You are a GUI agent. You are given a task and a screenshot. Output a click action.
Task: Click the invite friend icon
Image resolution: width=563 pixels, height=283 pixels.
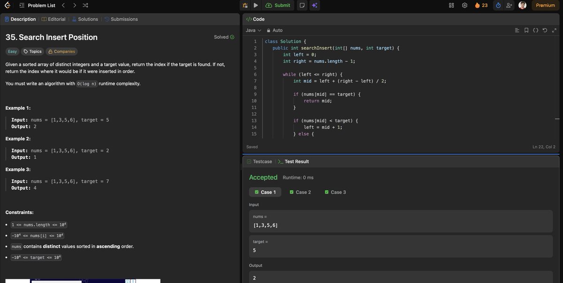(x=509, y=5)
